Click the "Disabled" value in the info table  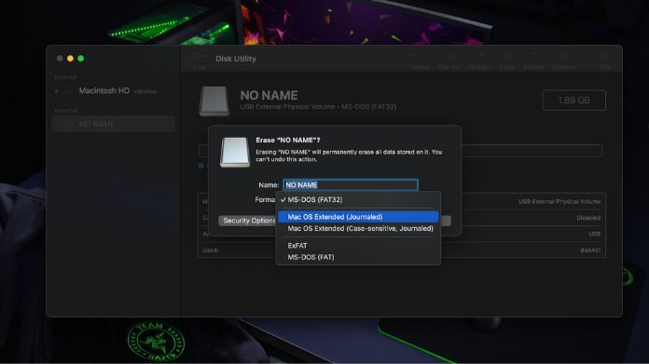(x=588, y=218)
